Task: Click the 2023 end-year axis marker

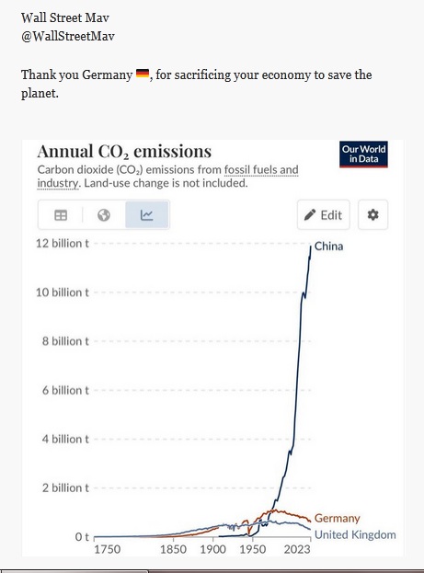Action: [x=297, y=549]
